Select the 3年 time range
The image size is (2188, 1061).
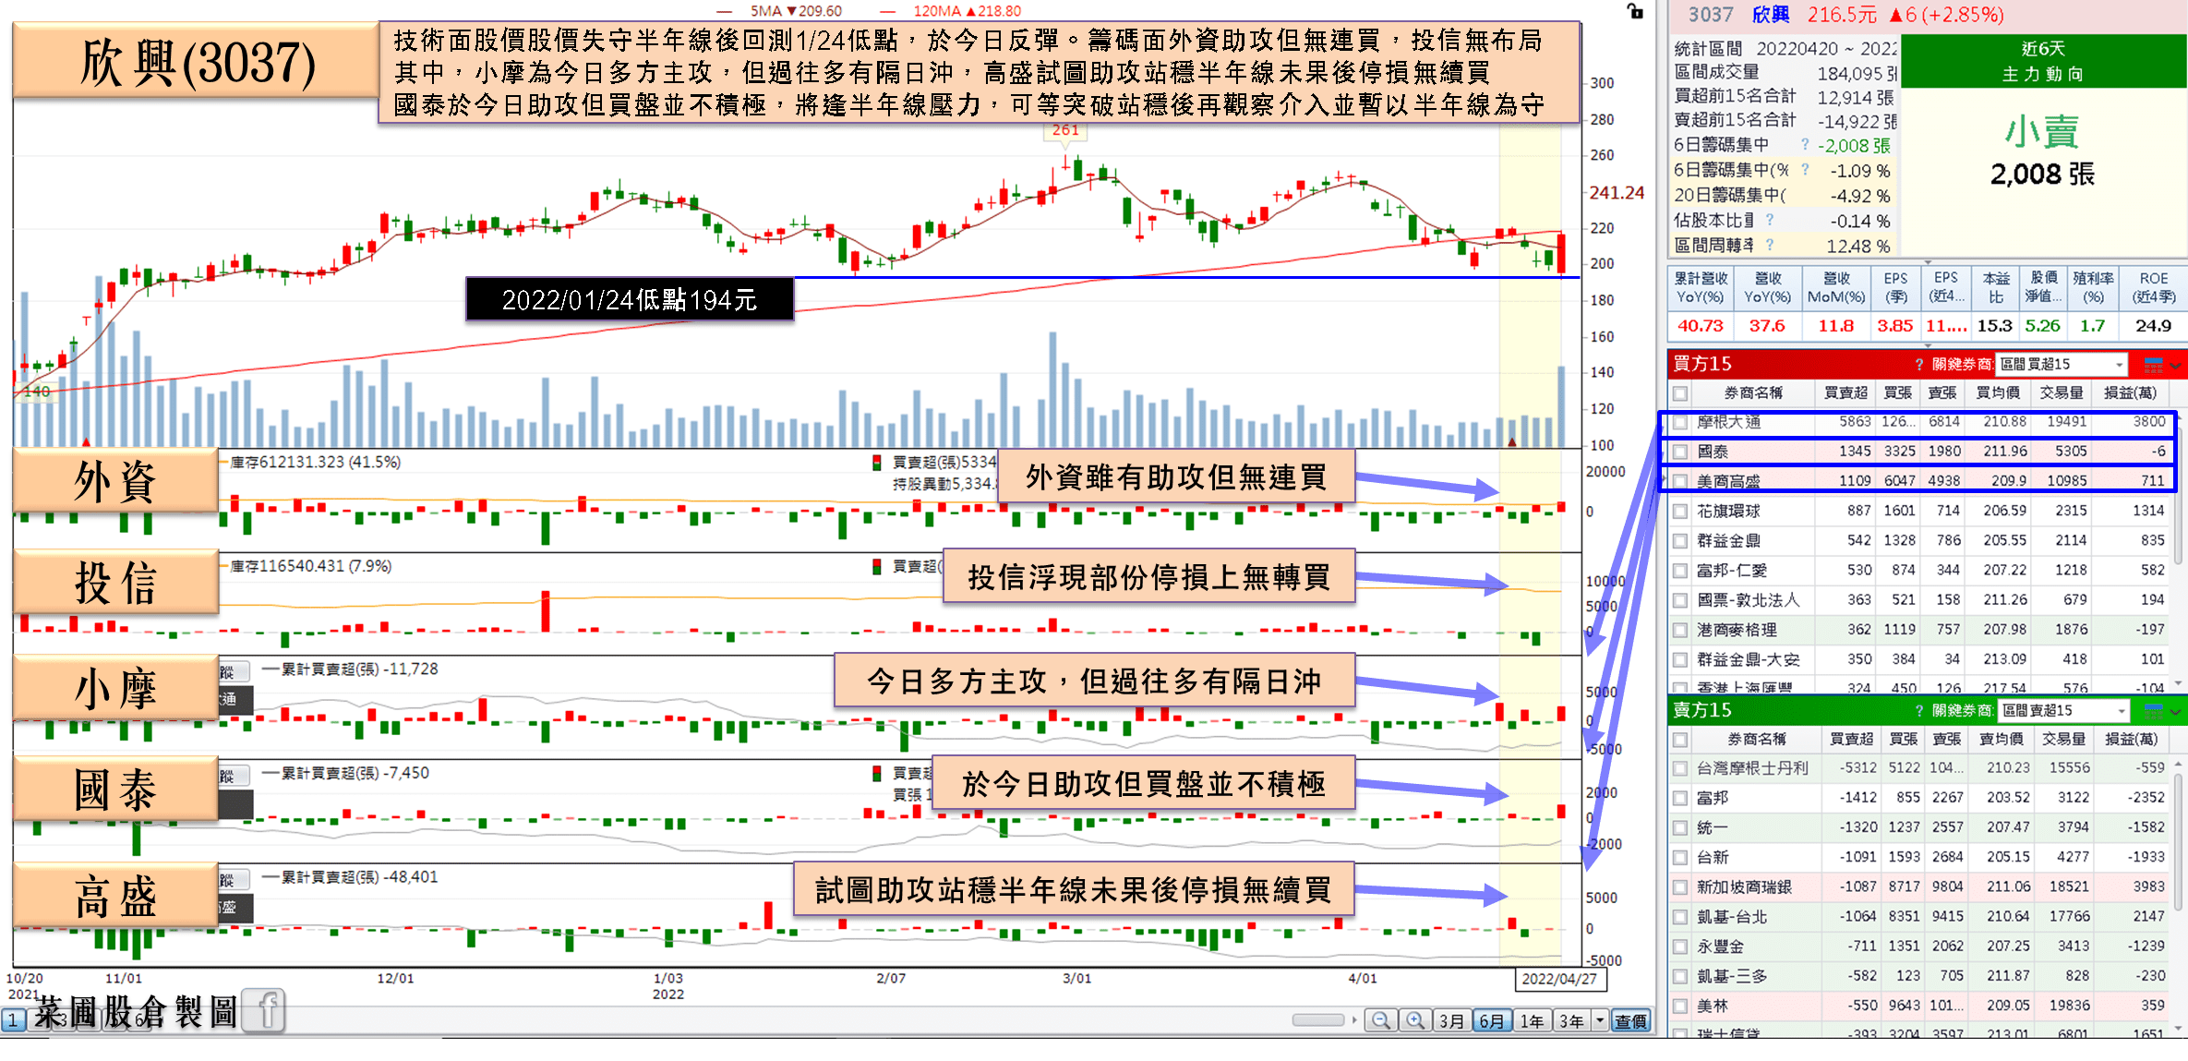click(x=1571, y=1020)
